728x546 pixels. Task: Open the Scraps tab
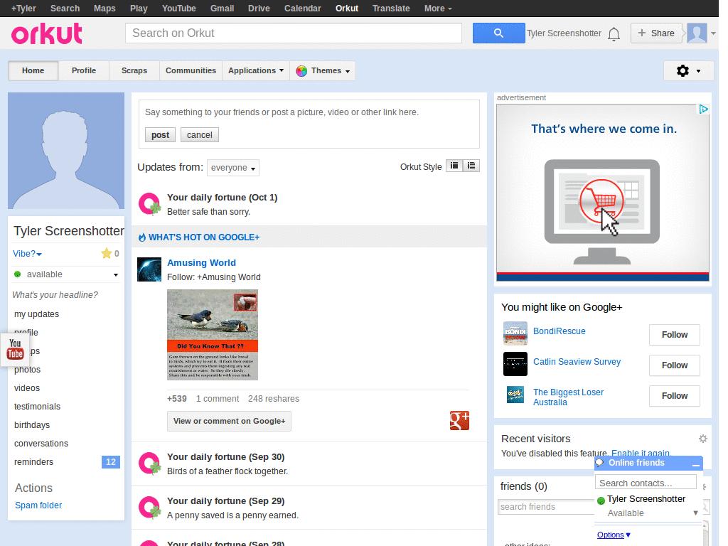134,70
